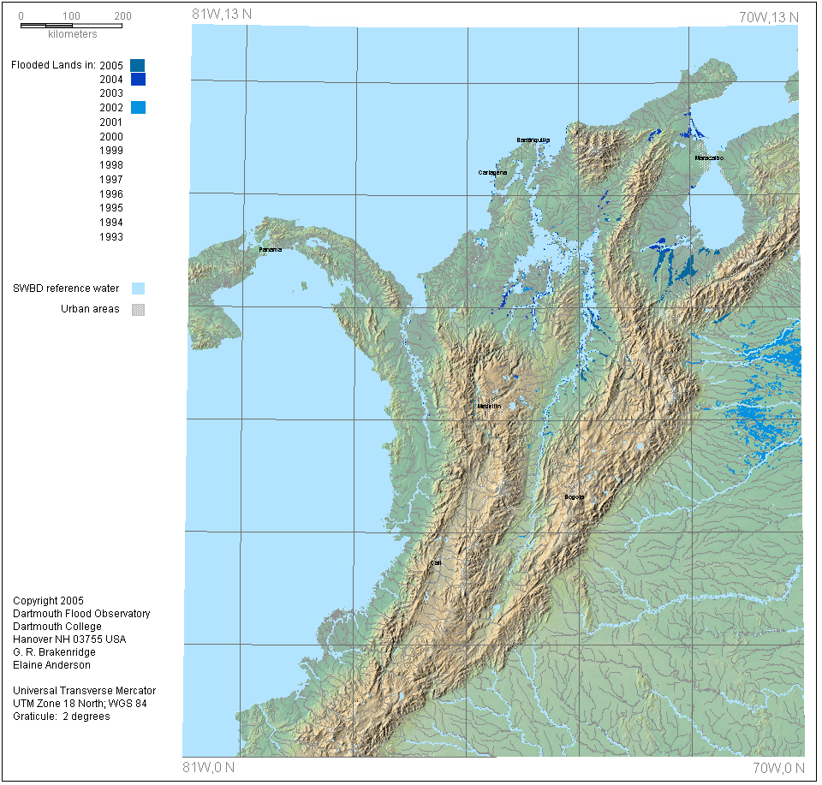The height and width of the screenshot is (785, 822).
Task: Select the Barranquilla city label
Action: pyautogui.click(x=533, y=140)
